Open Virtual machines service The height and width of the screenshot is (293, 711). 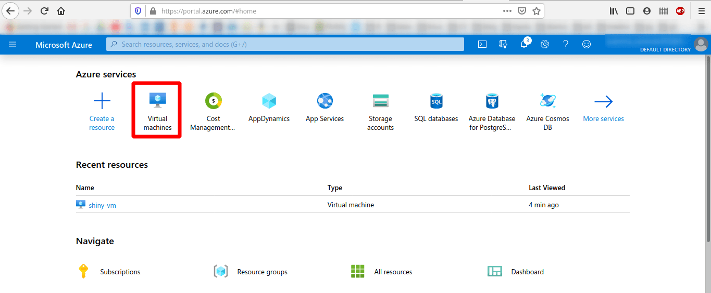pos(157,110)
